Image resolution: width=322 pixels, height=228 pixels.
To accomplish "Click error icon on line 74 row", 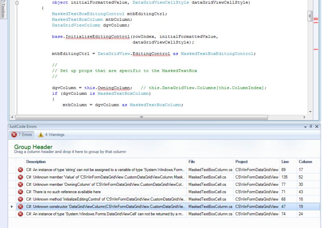I will (x=21, y=214).
